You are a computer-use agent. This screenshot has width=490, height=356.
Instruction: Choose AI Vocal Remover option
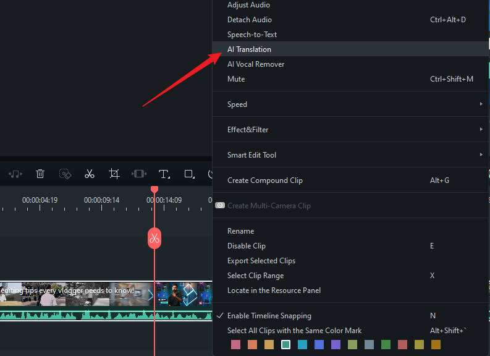[x=350, y=64]
